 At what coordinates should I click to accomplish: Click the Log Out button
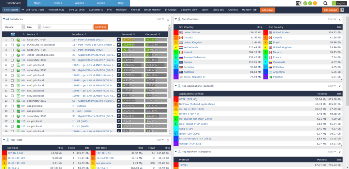coord(341,3)
